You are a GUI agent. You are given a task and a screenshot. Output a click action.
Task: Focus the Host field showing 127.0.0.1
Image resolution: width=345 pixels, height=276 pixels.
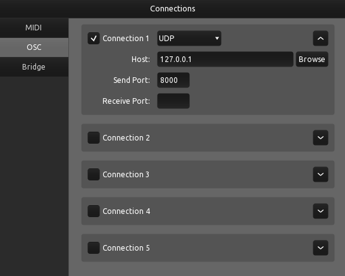point(225,60)
